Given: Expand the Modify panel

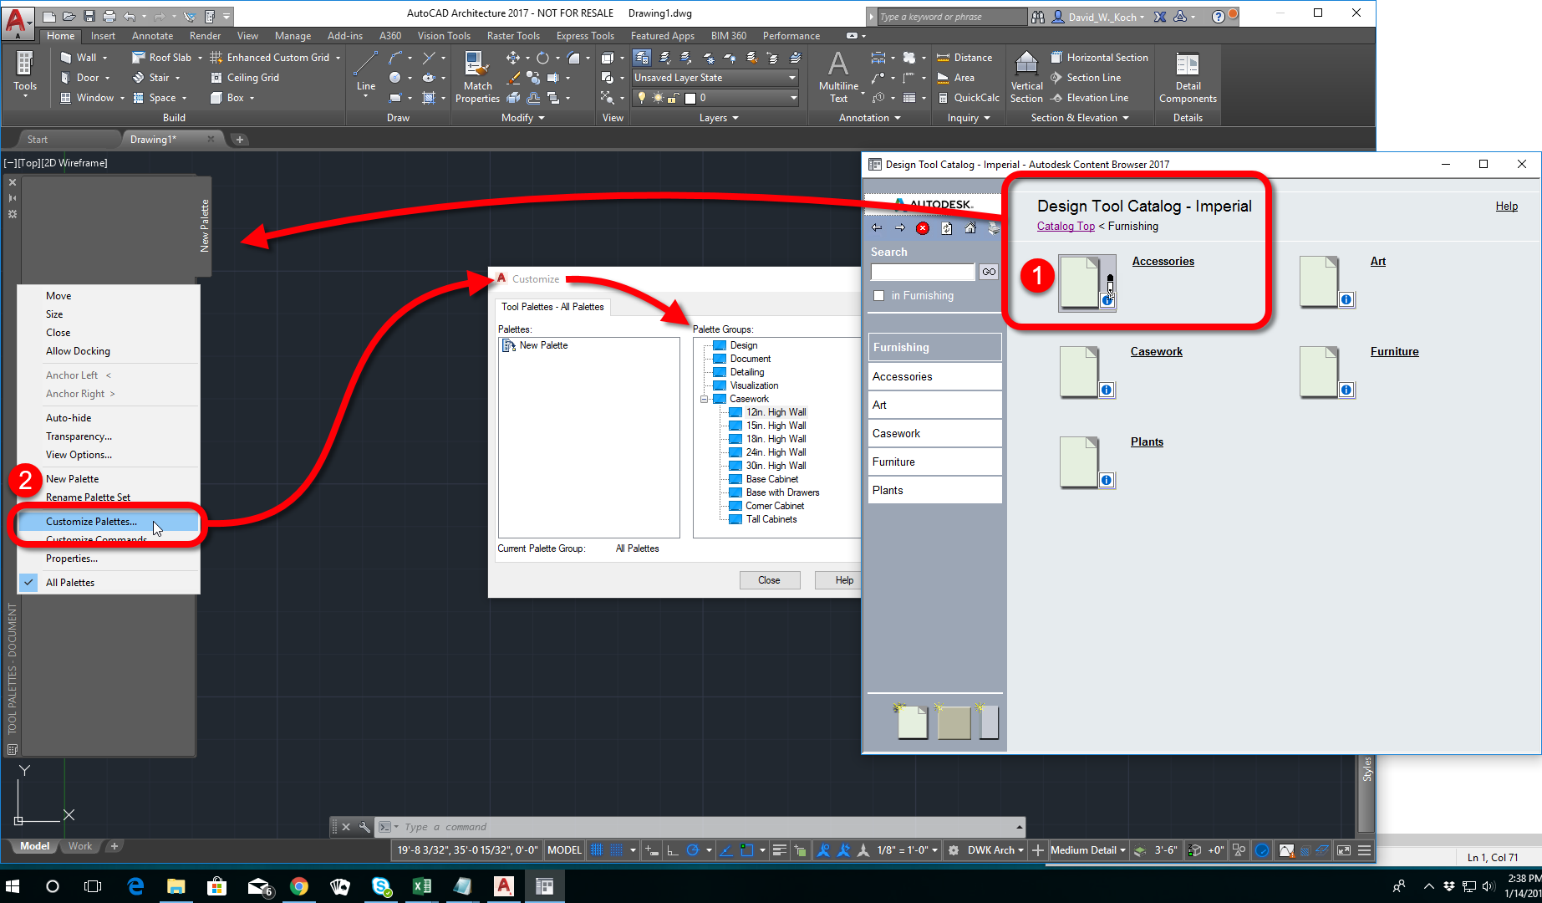Looking at the screenshot, I should [x=522, y=118].
